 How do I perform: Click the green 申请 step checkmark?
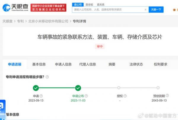point(36,88)
